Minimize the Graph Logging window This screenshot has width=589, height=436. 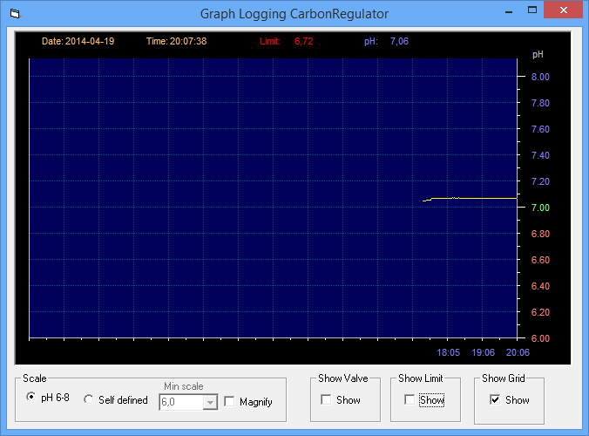pos(509,10)
